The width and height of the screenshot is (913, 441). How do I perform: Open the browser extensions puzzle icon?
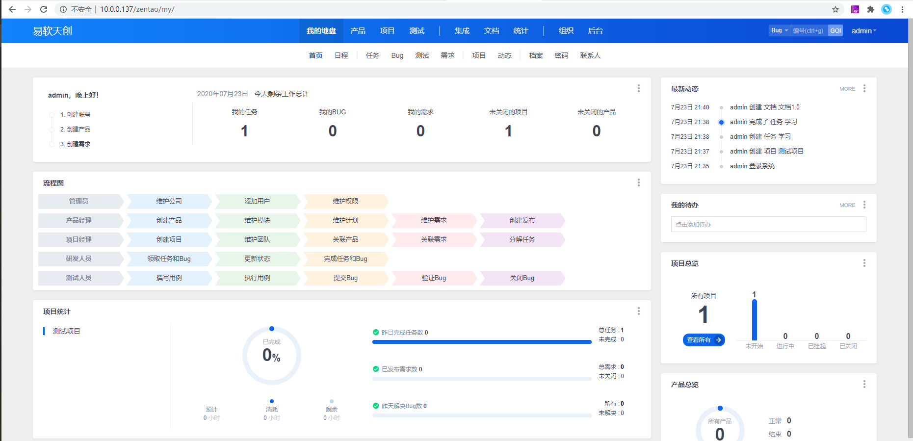(x=871, y=9)
